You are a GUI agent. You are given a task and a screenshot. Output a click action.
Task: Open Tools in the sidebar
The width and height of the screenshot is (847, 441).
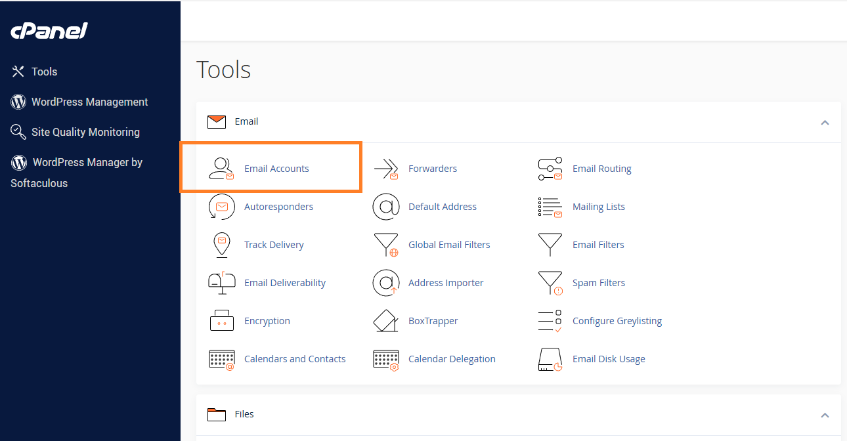tap(44, 72)
